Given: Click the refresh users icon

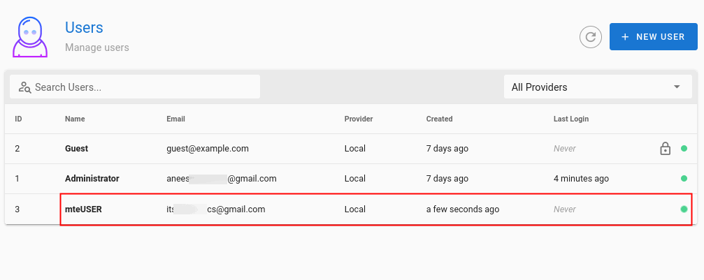Looking at the screenshot, I should pyautogui.click(x=591, y=37).
